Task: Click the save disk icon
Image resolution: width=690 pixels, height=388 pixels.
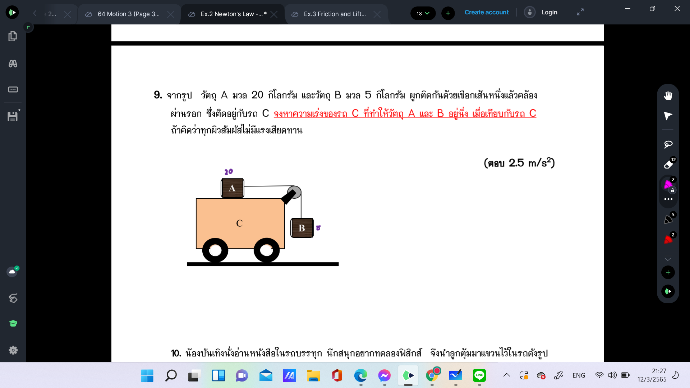Action: click(13, 116)
